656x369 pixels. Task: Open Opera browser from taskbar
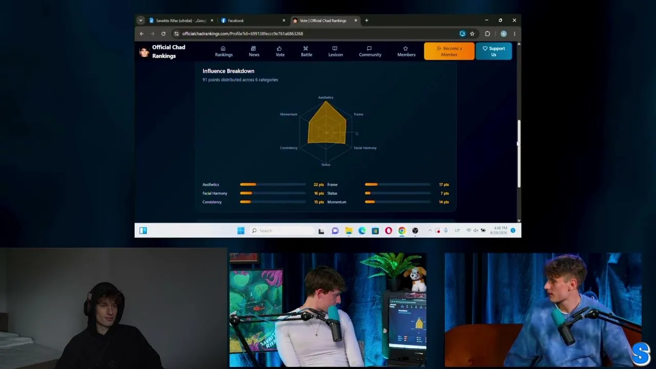388,231
